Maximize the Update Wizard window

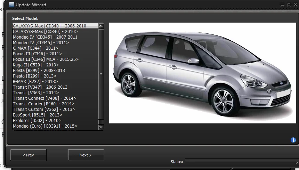[x=289, y=5]
